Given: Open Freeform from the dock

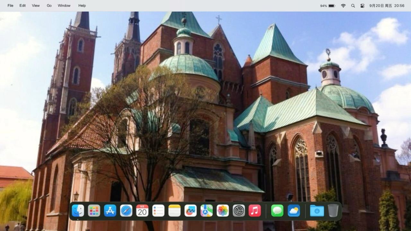Looking at the screenshot, I should 190,211.
